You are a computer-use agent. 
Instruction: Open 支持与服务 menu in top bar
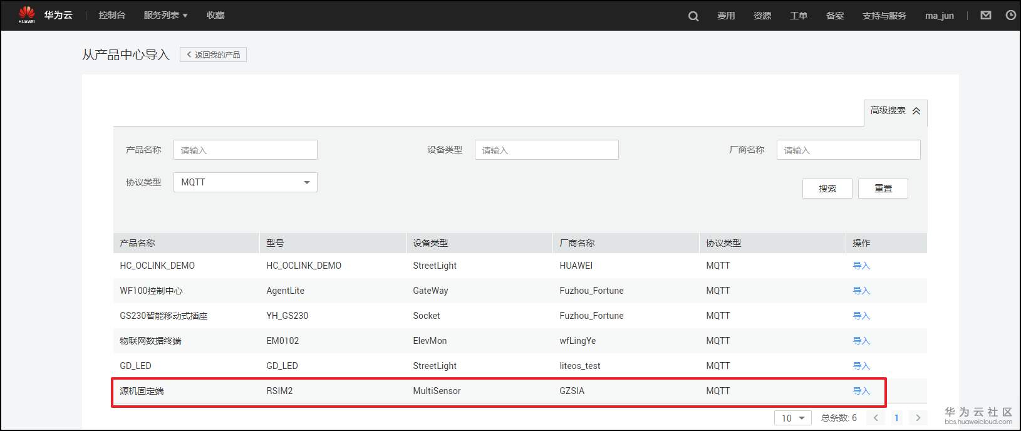[884, 16]
